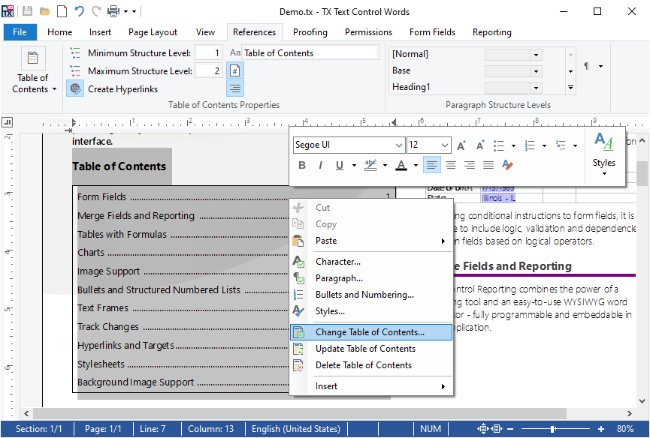Open structure level dropdown for Heading1

click(x=537, y=88)
